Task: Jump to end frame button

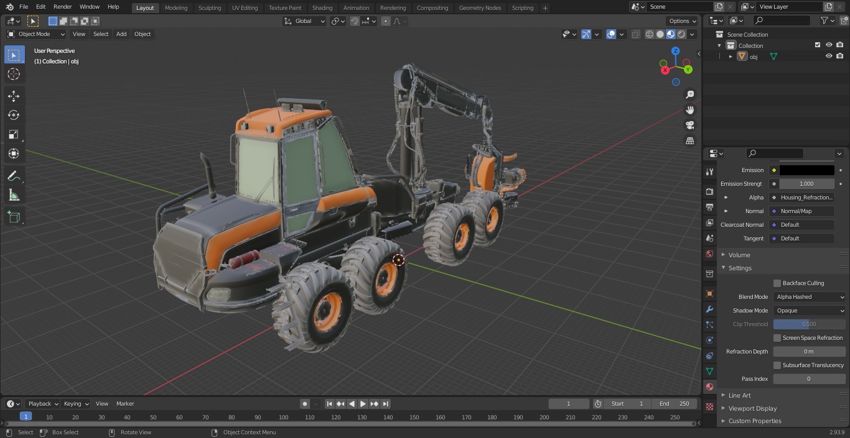Action: point(385,404)
